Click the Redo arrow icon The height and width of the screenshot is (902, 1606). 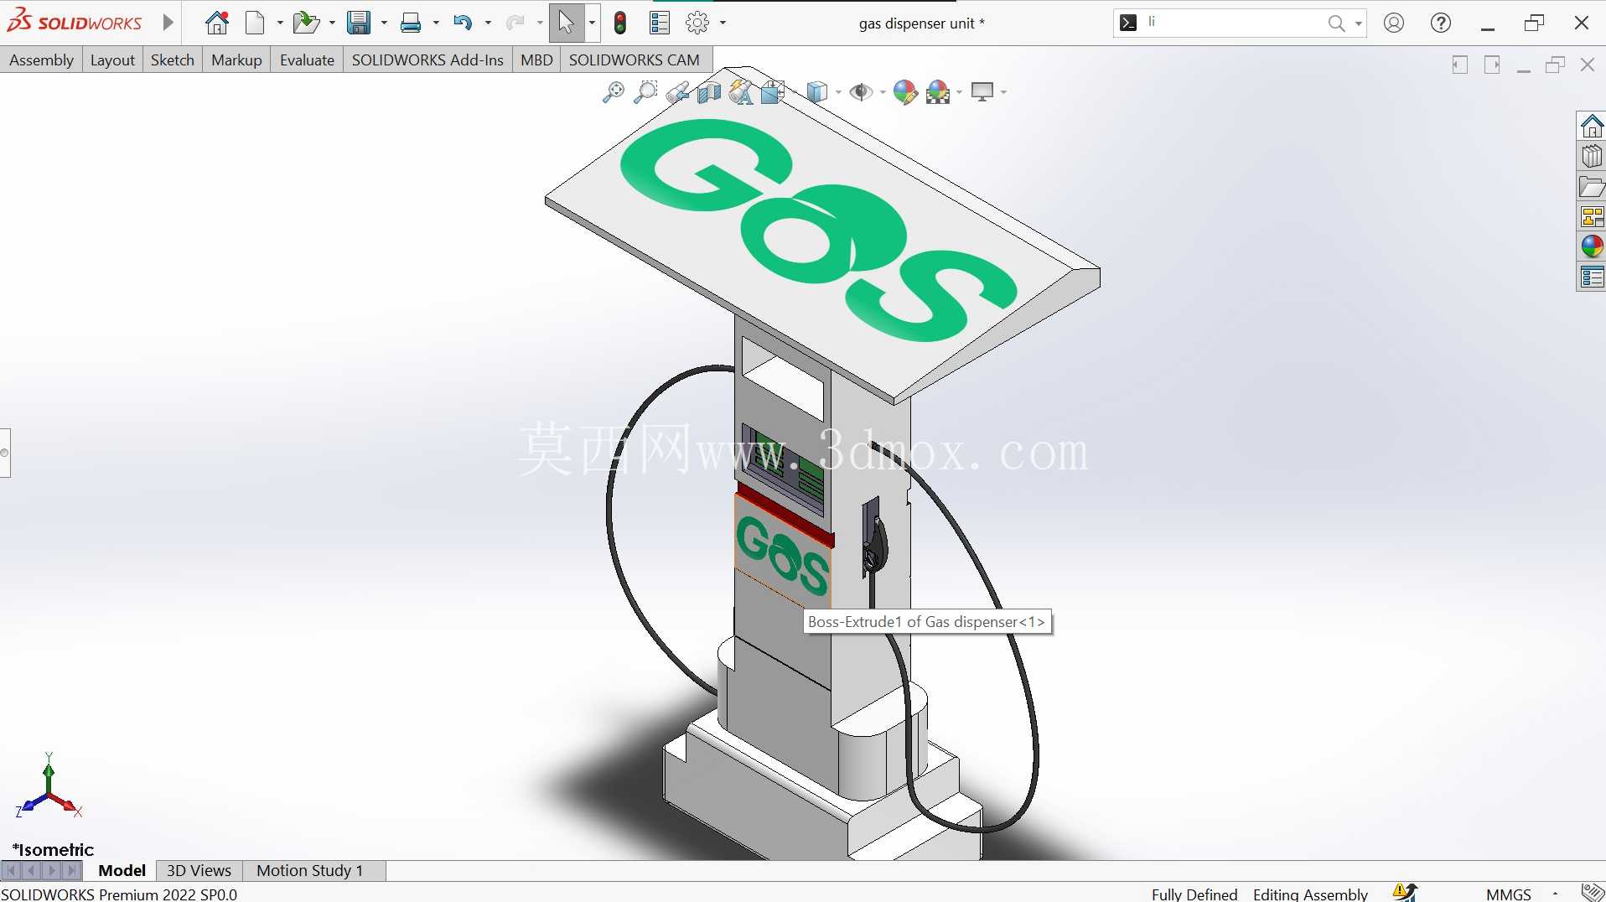[x=515, y=23]
